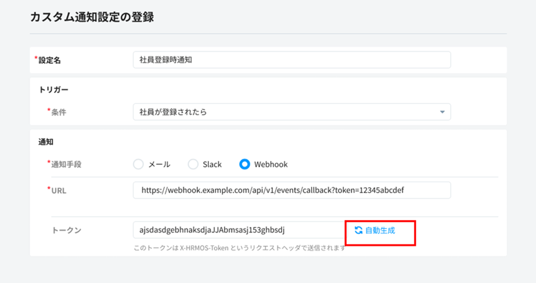The height and width of the screenshot is (283, 536).
Task: Click the 条件 label
Action: click(58, 112)
